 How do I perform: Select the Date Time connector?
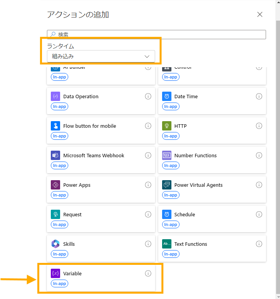(x=212, y=101)
